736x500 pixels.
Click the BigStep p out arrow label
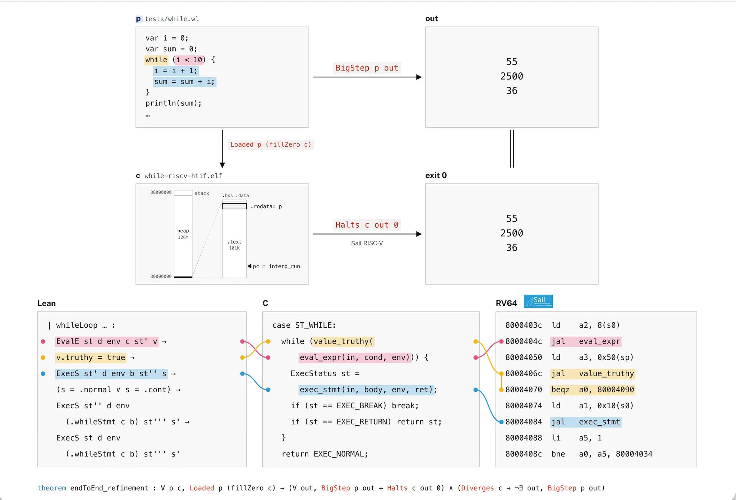point(367,68)
